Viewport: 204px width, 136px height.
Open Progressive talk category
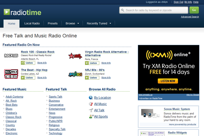click(x=56, y=117)
